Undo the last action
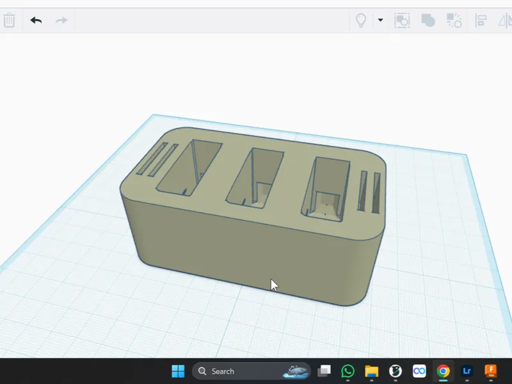 click(36, 20)
